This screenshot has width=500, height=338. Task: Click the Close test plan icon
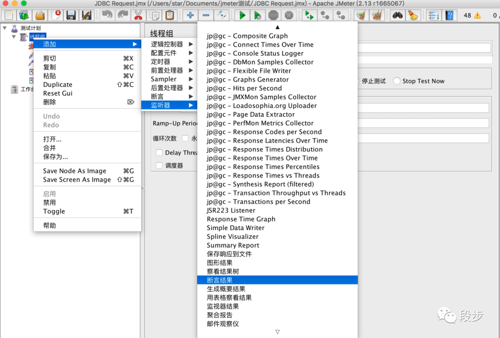point(56,15)
